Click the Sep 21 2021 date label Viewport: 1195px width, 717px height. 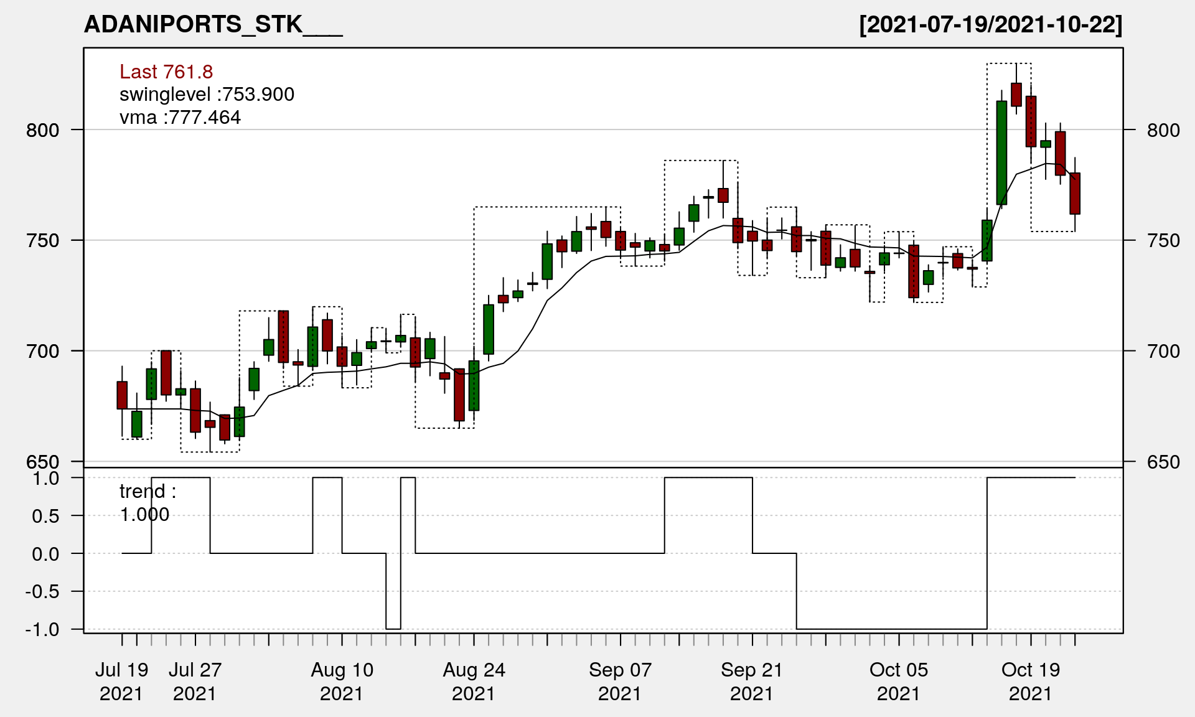[751, 681]
